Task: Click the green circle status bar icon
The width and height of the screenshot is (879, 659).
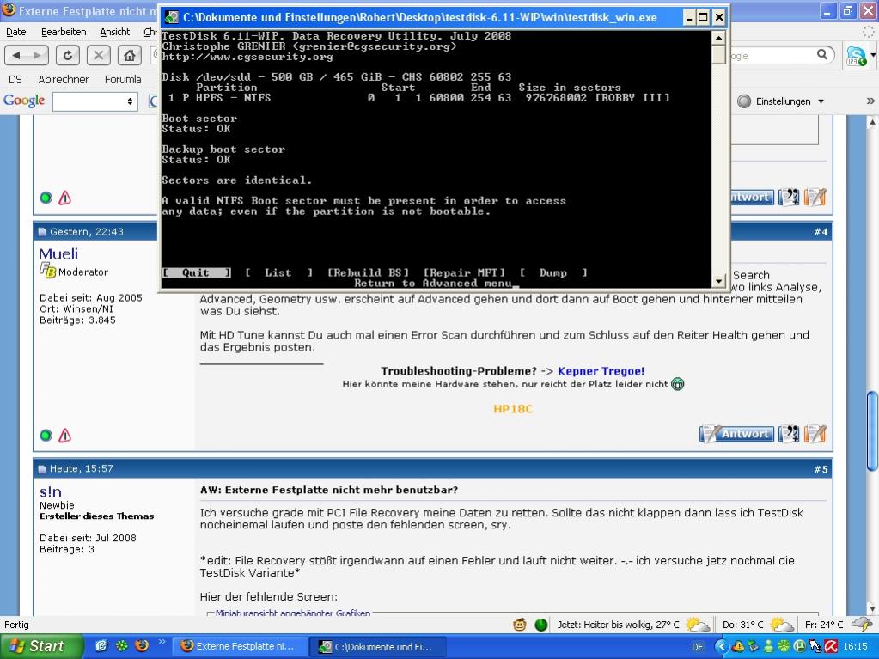Action: tap(541, 625)
